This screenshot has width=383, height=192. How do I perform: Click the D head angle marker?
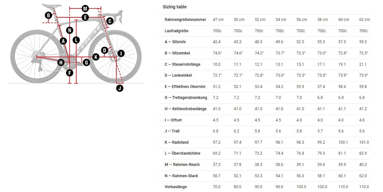pyautogui.click(x=104, y=50)
